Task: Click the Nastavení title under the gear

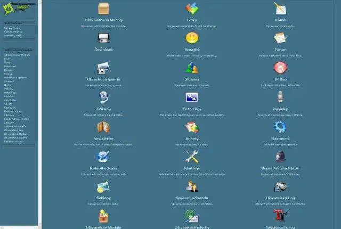Action: tap(280, 138)
